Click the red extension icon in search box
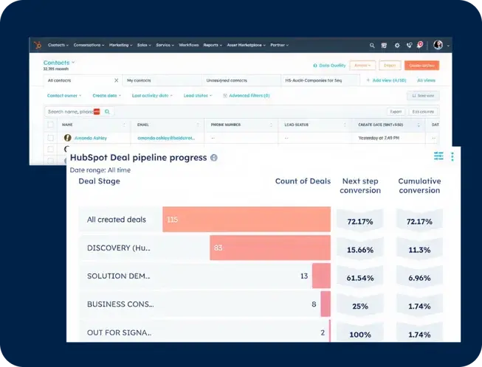 (97, 112)
